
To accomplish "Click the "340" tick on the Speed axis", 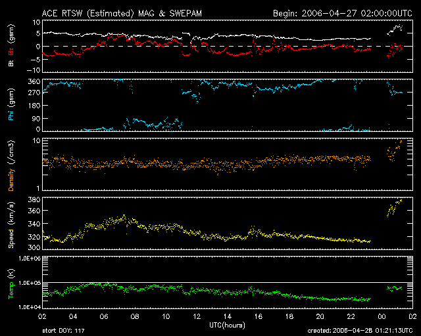I will [x=34, y=224].
